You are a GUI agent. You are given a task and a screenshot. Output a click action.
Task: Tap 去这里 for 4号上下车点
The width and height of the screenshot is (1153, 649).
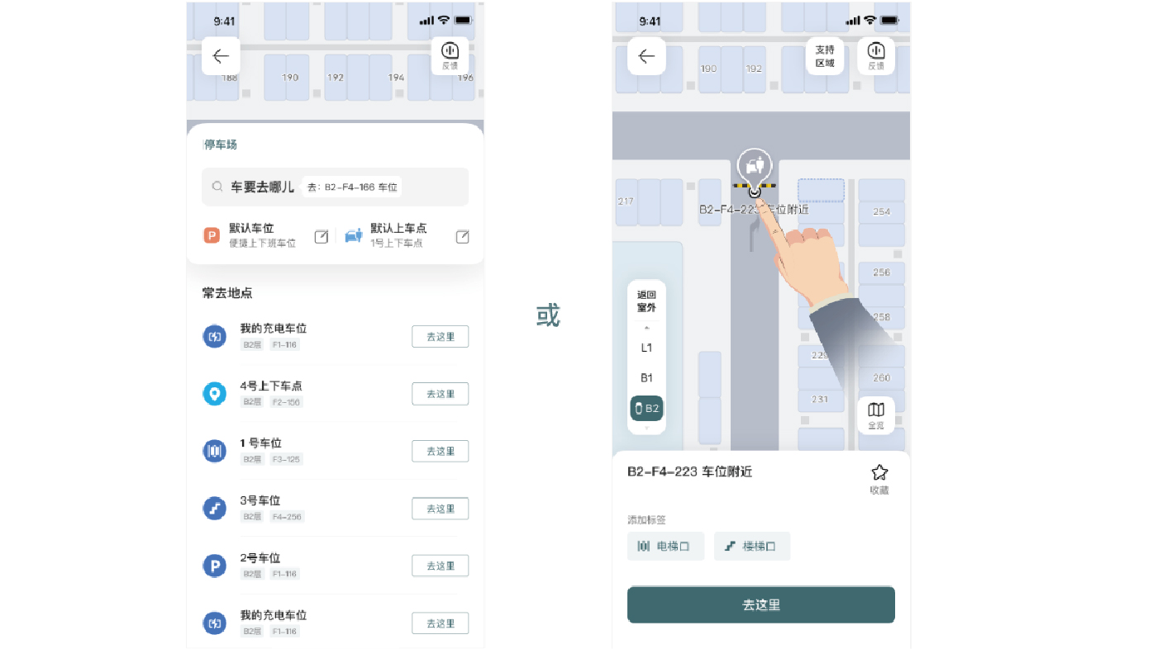tap(441, 394)
